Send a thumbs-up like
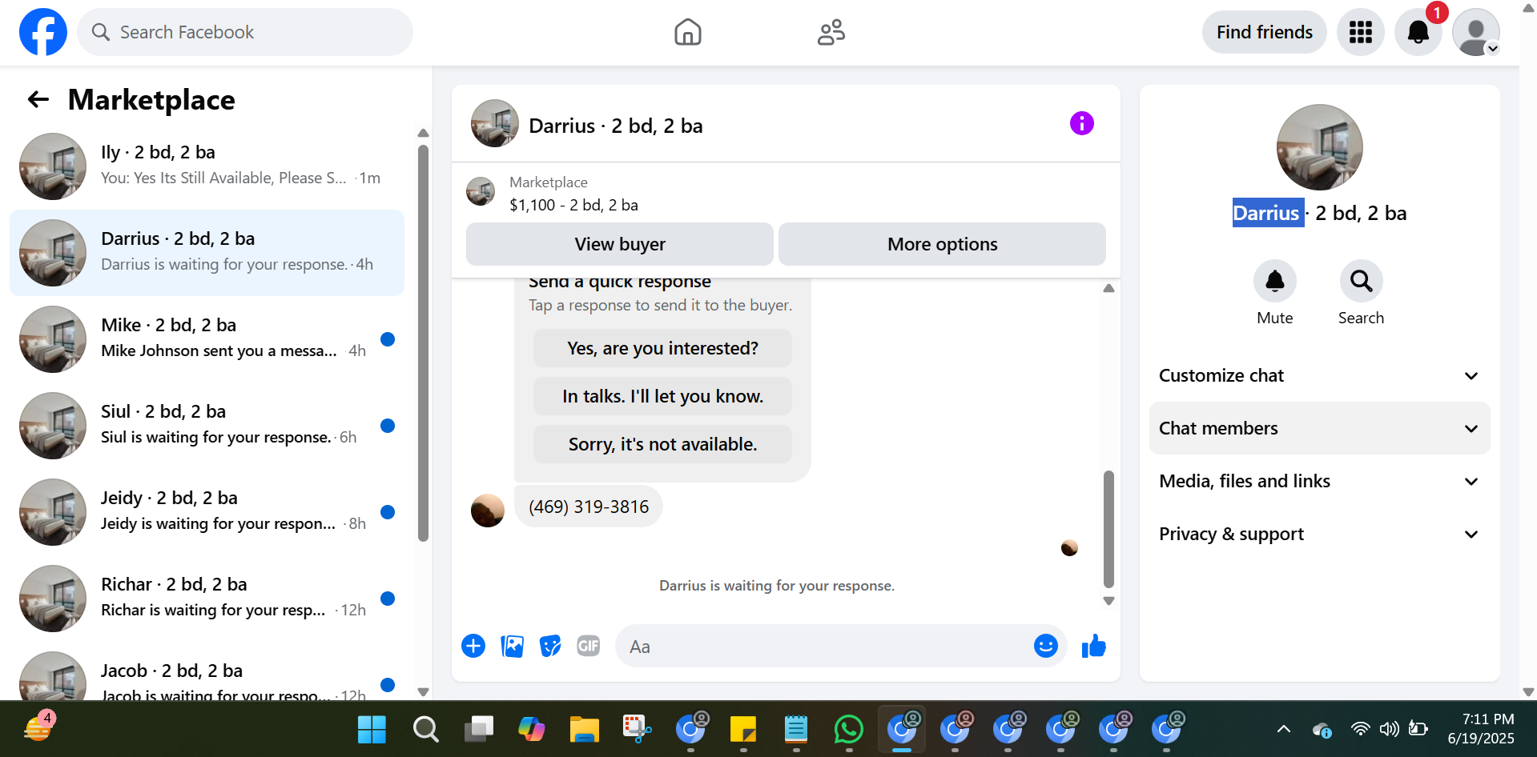Screen dimensions: 1537x757 coord(1094,646)
